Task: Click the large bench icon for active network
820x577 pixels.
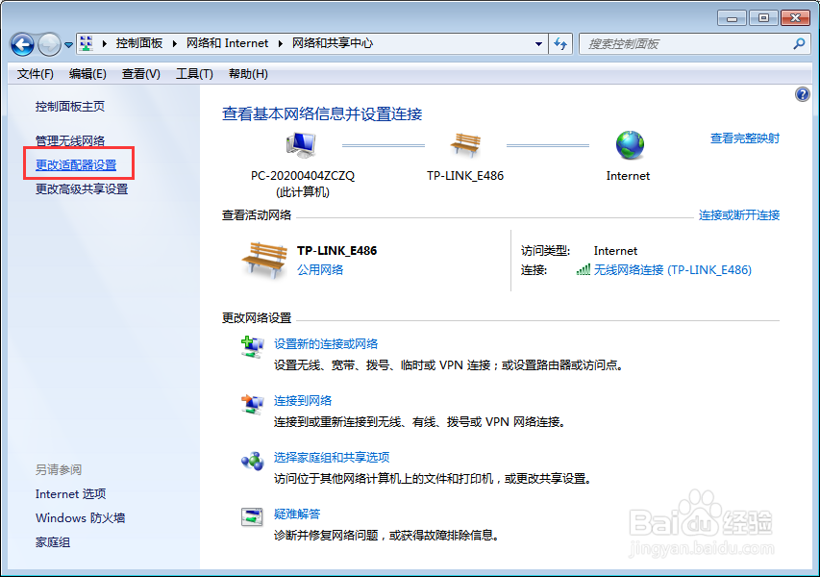Action: click(264, 260)
